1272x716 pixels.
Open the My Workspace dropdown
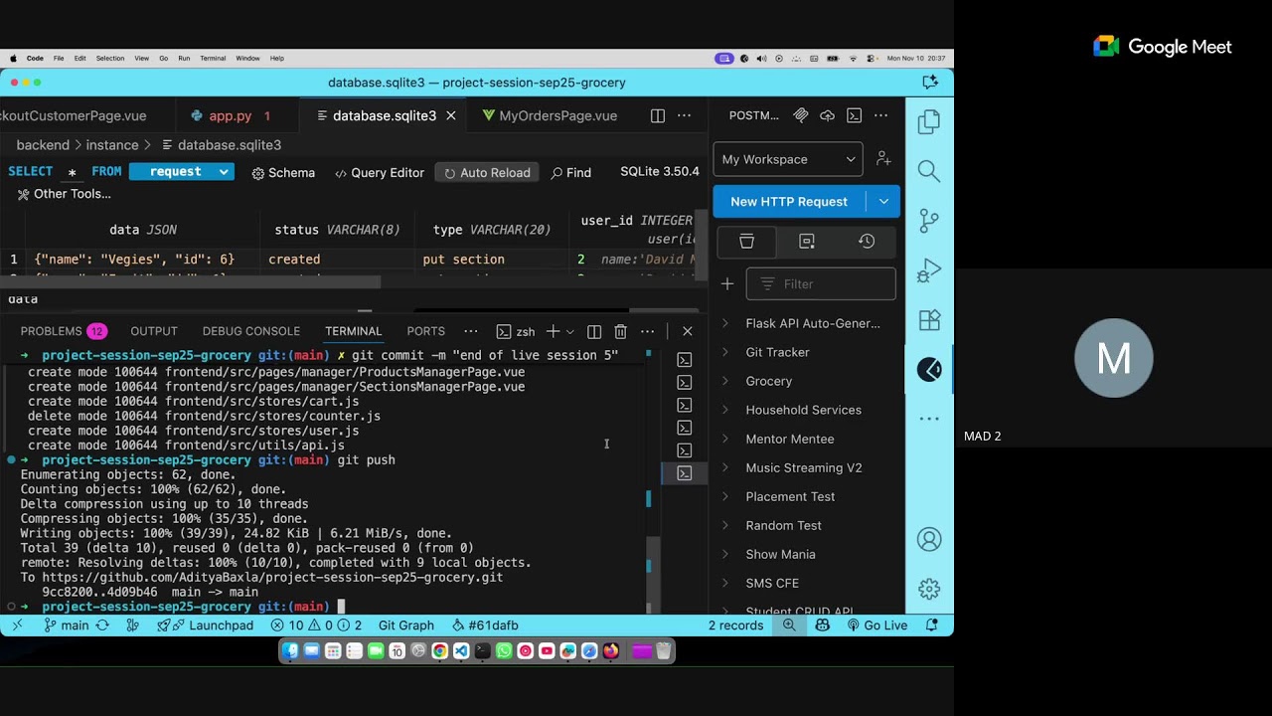tap(788, 159)
